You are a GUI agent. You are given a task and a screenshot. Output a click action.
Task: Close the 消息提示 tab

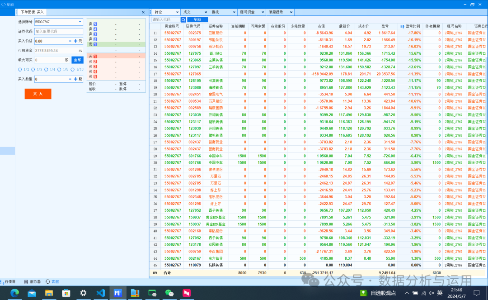(x=291, y=12)
